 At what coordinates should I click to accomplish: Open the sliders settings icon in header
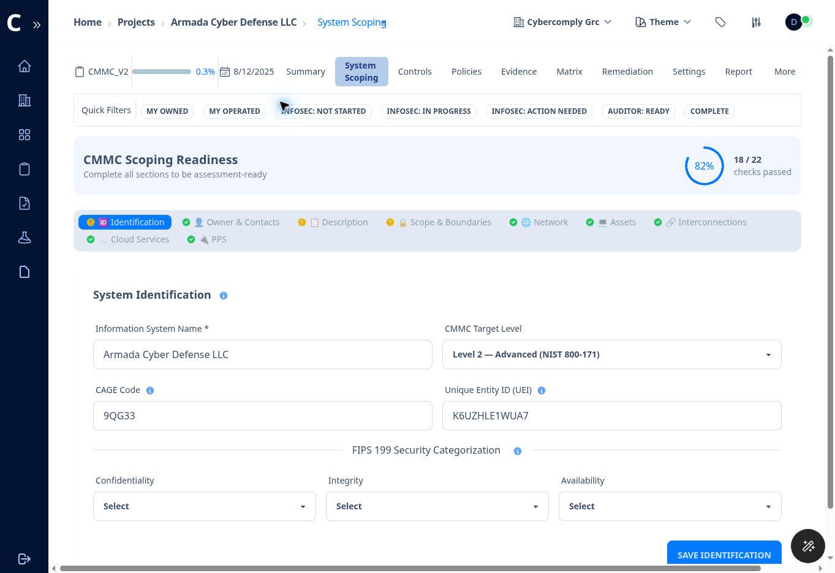click(x=757, y=22)
